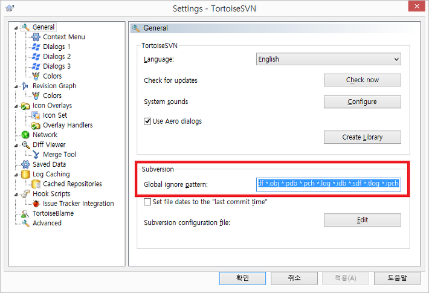Enable Set file dates to last commit time

147,202
